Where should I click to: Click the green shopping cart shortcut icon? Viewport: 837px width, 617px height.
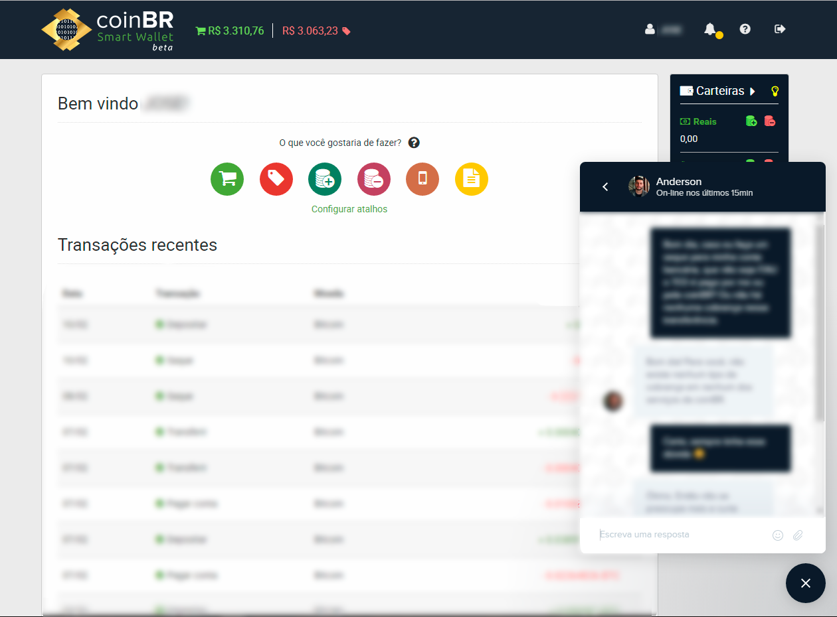227,179
